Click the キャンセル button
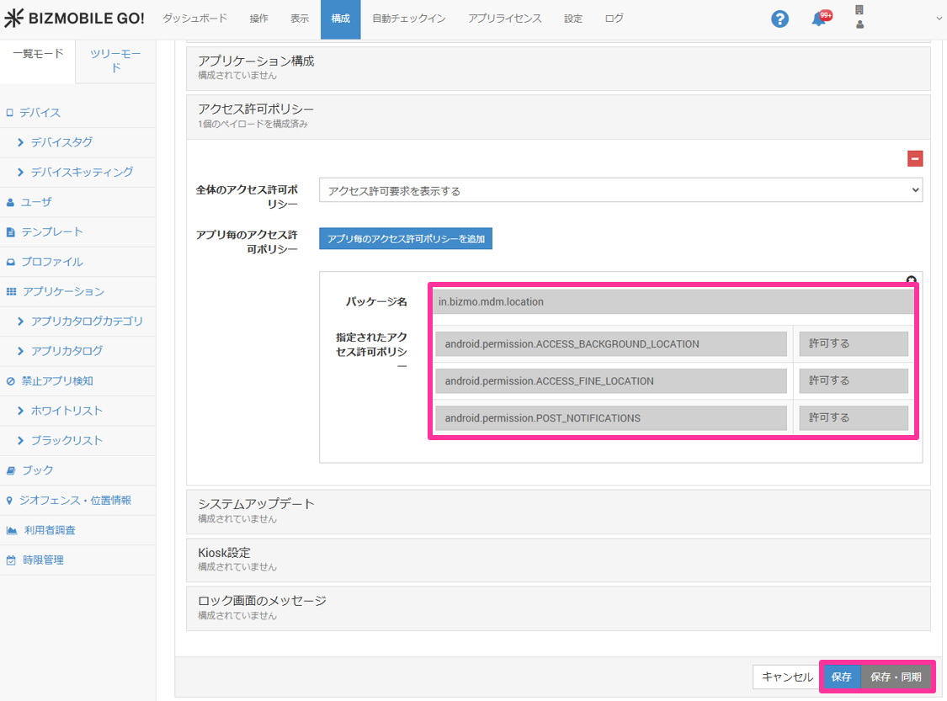Image resolution: width=947 pixels, height=701 pixels. [787, 677]
